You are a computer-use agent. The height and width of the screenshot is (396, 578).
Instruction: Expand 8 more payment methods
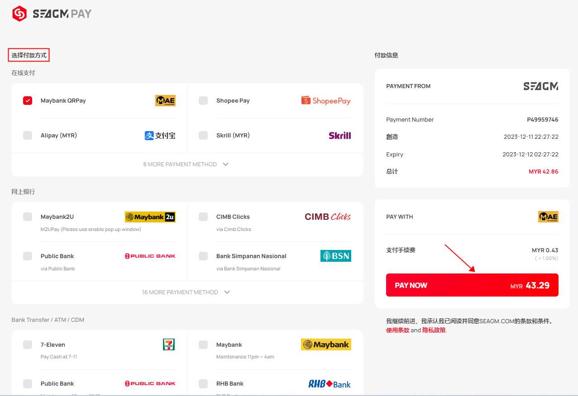pos(187,165)
